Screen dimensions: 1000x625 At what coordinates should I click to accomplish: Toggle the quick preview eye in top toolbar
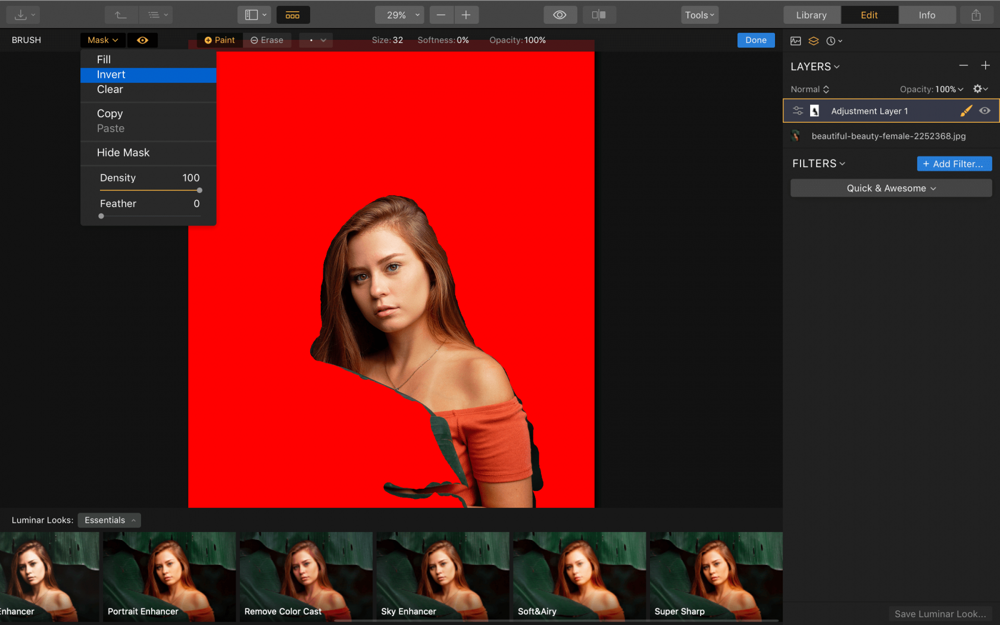(560, 14)
